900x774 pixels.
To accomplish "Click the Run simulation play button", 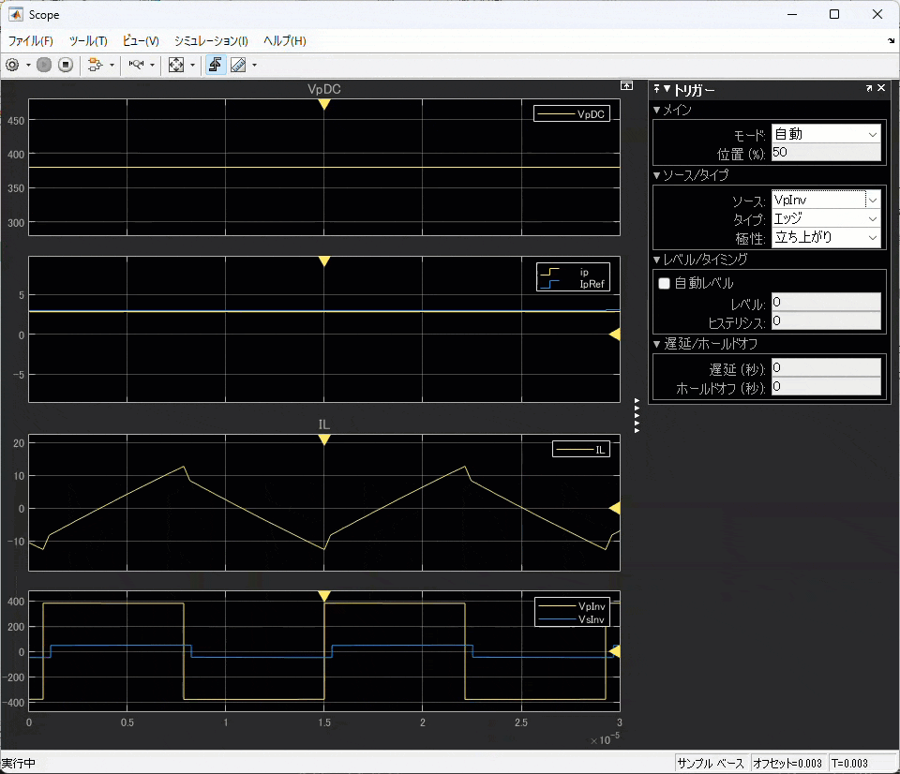I will 44,65.
